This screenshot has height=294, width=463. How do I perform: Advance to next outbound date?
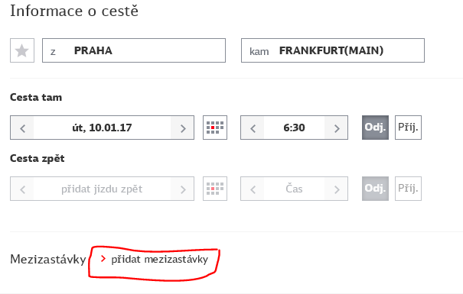click(182, 128)
